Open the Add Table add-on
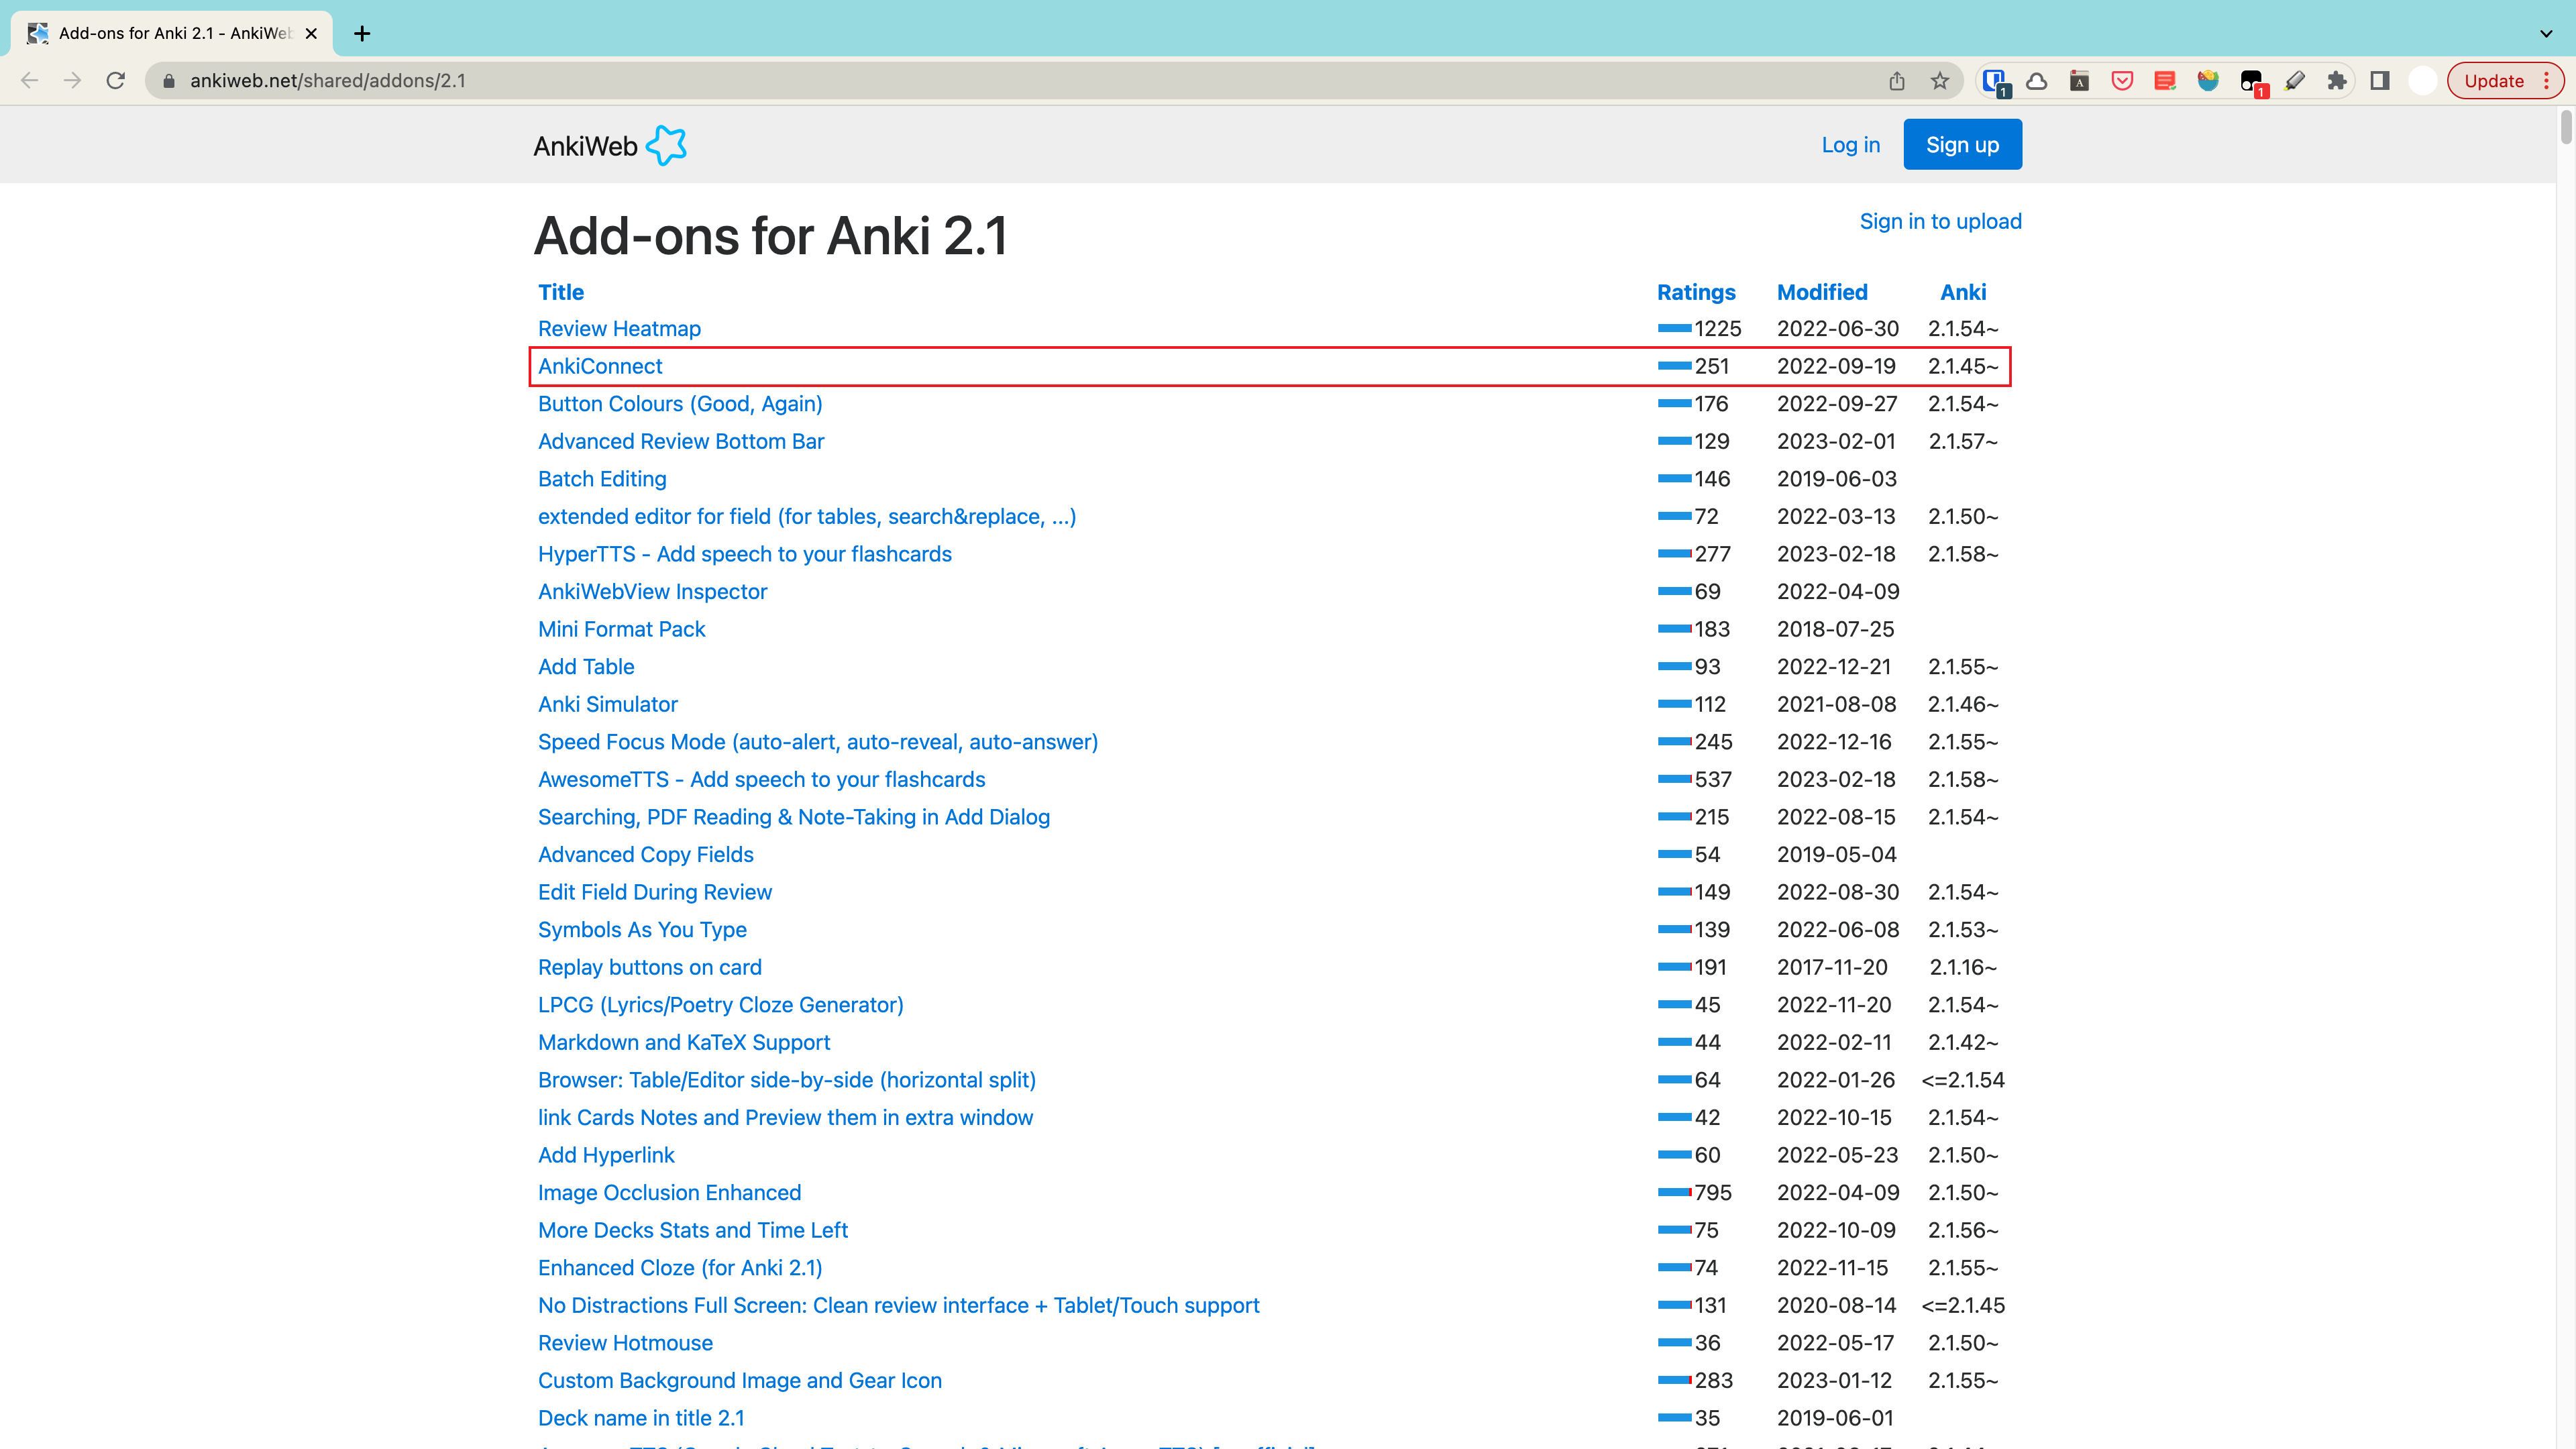The width and height of the screenshot is (2576, 1449). point(586,667)
